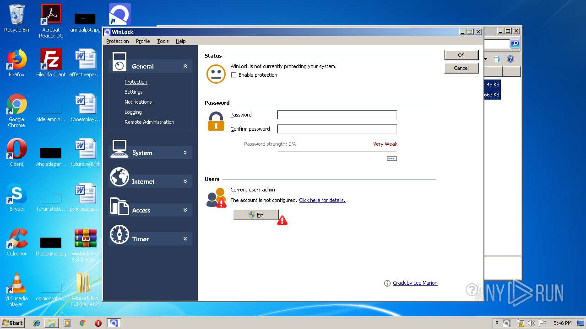Open the password options ellipsis button

click(x=392, y=159)
